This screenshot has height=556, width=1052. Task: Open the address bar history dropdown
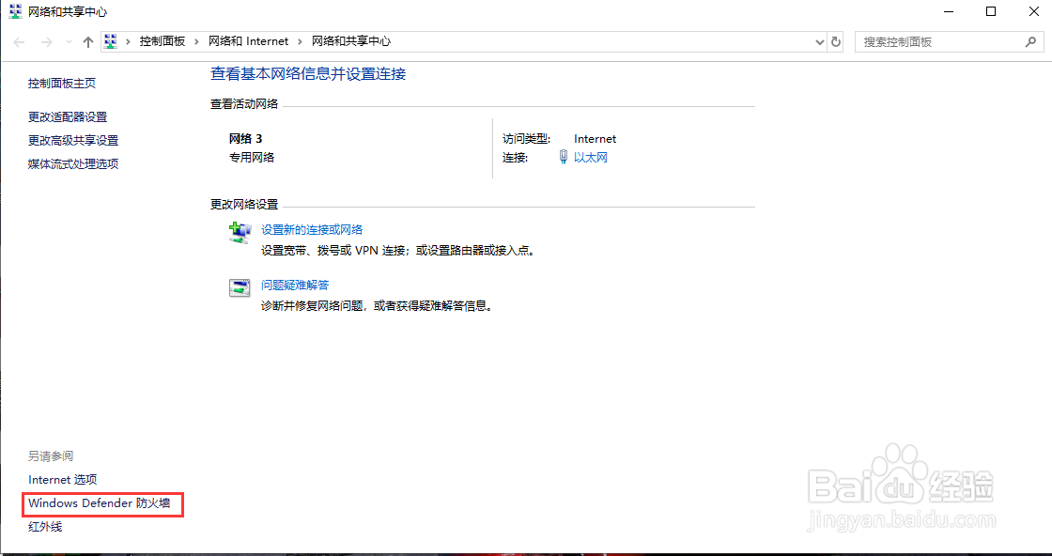[819, 41]
